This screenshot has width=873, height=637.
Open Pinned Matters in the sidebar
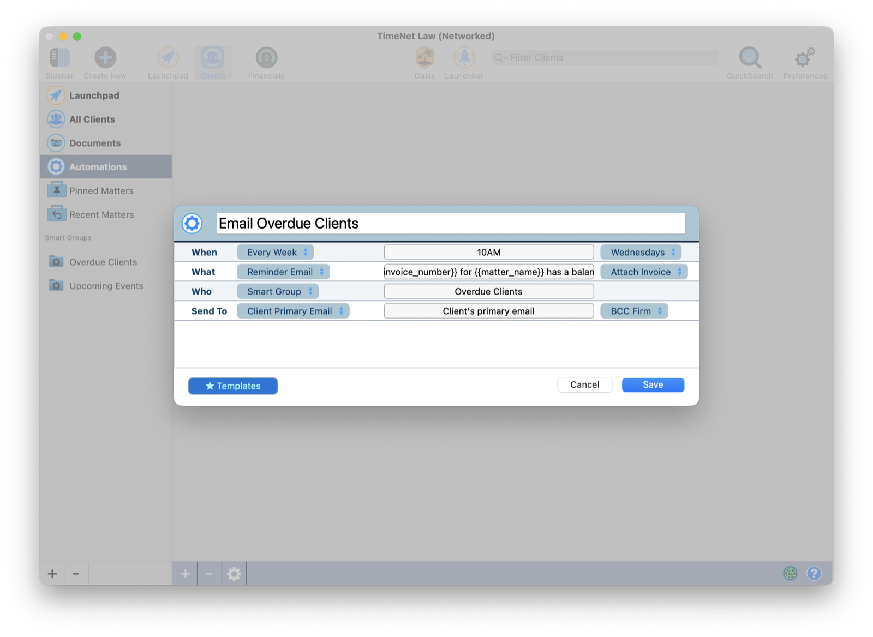click(x=106, y=191)
